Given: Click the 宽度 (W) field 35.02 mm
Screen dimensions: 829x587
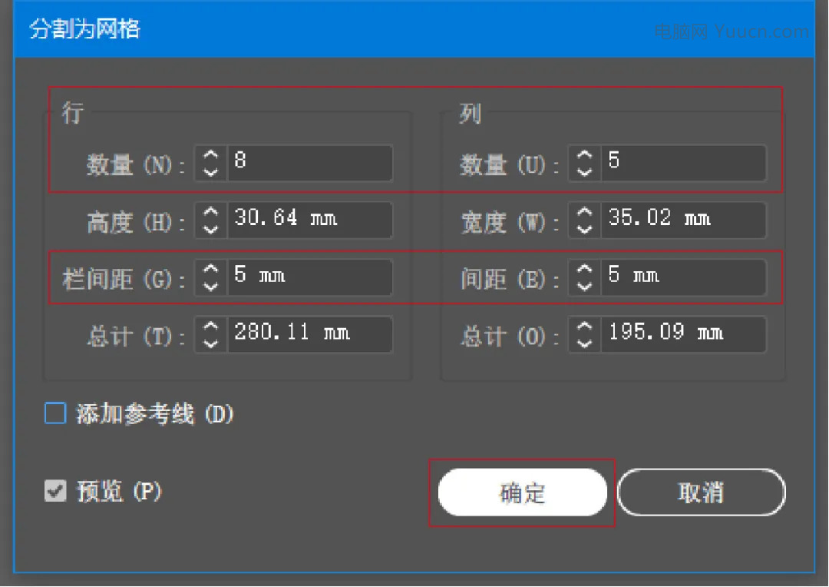Looking at the screenshot, I should coord(683,220).
